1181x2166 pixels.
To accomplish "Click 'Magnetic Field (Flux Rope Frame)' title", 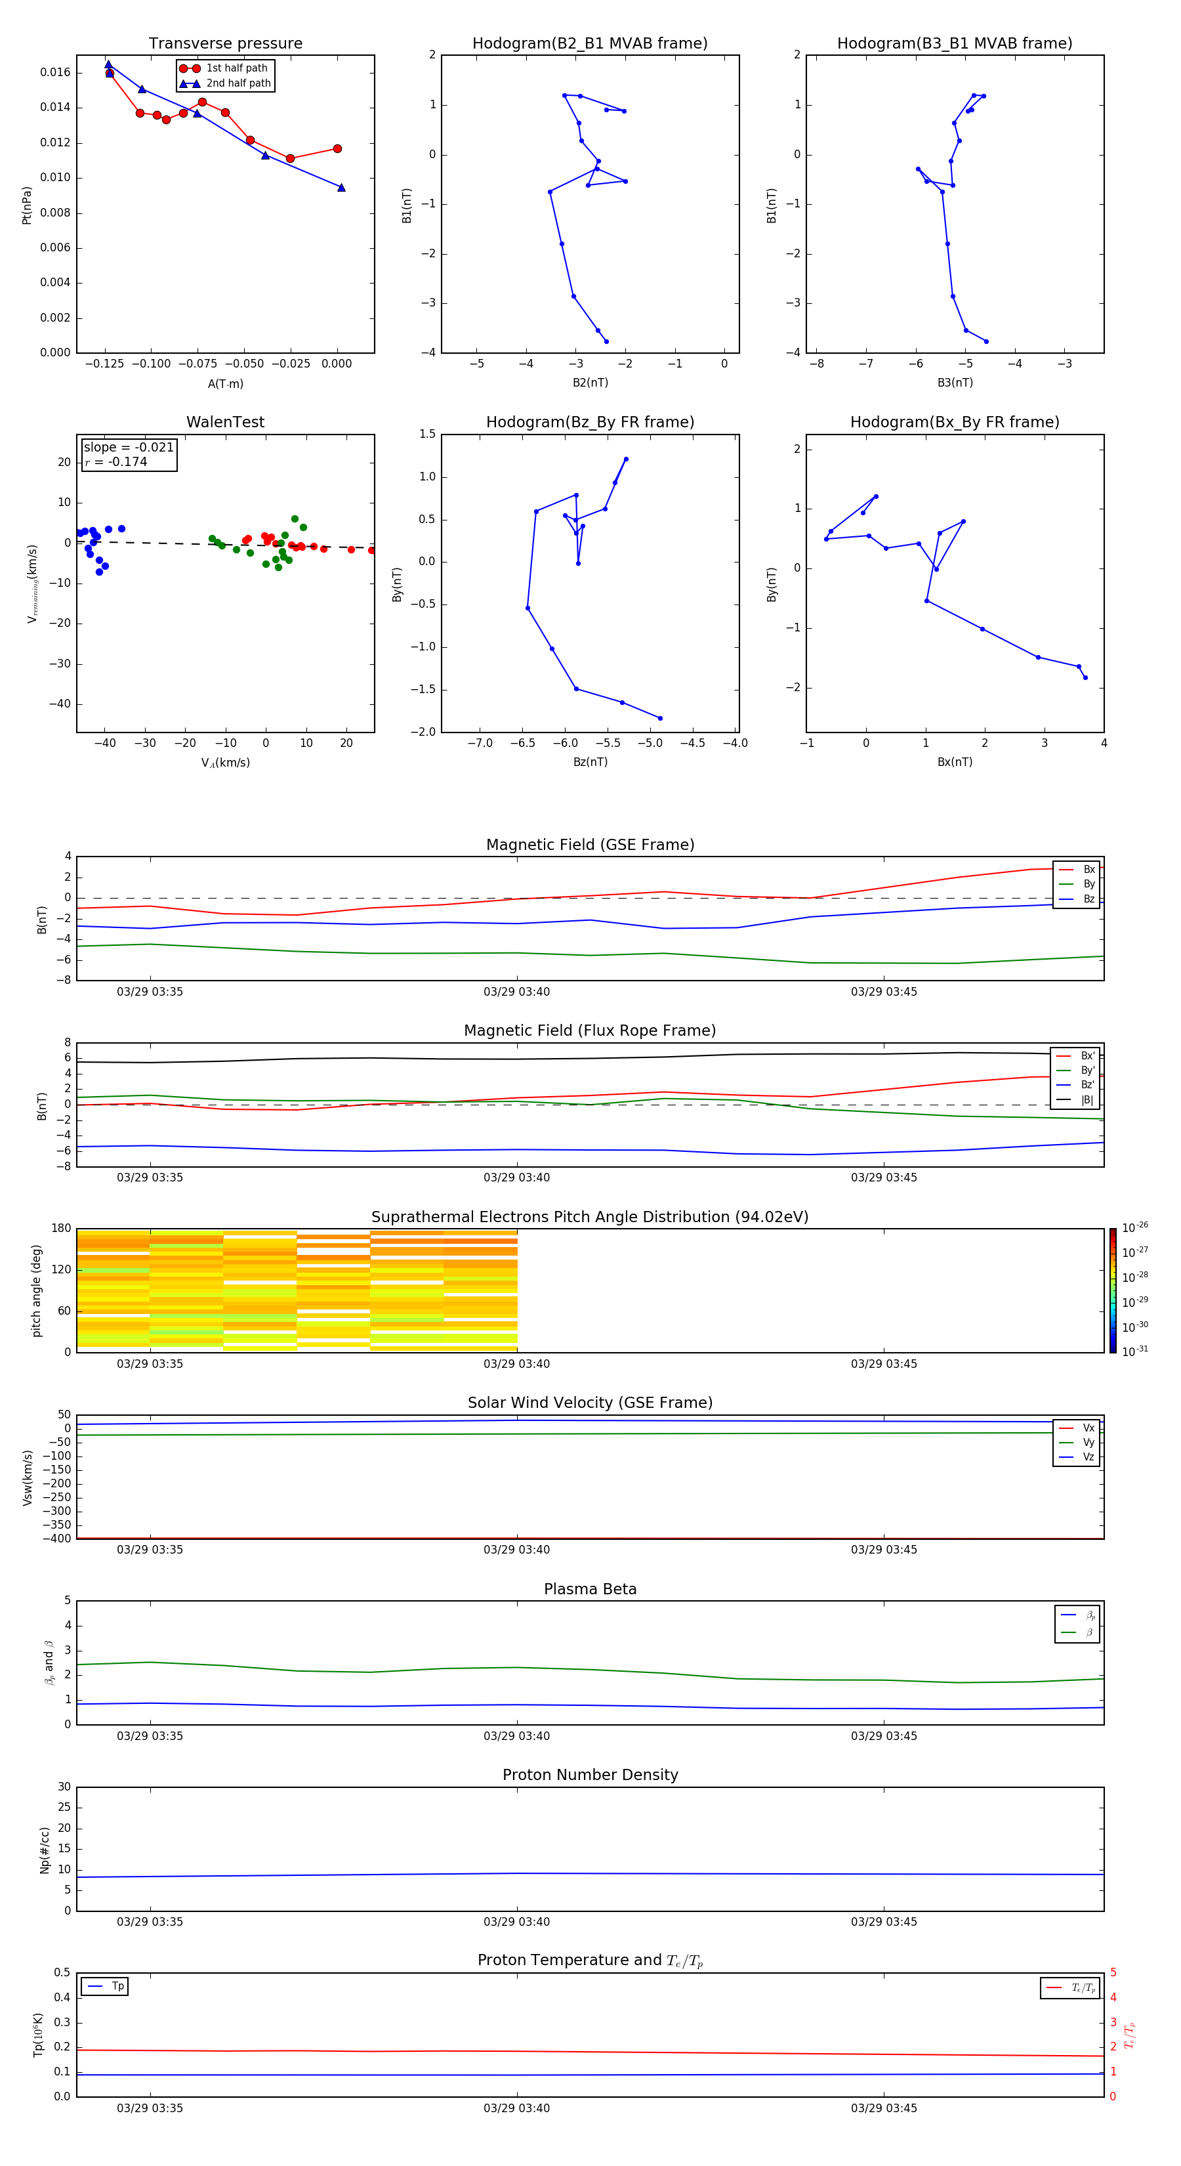I will tap(590, 1031).
